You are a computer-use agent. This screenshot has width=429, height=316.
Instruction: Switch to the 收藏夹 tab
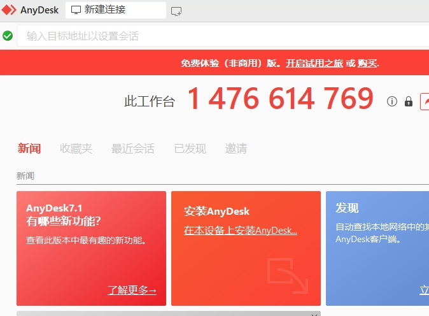(76, 148)
